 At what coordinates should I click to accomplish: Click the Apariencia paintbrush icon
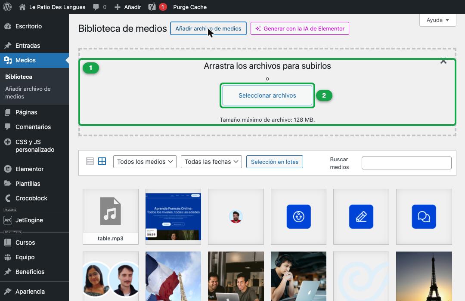pos(8,291)
